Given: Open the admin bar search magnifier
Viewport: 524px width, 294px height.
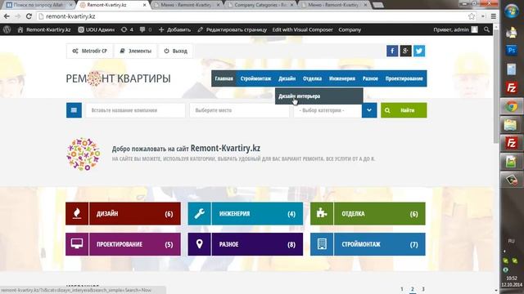Looking at the screenshot, I should (x=486, y=29).
